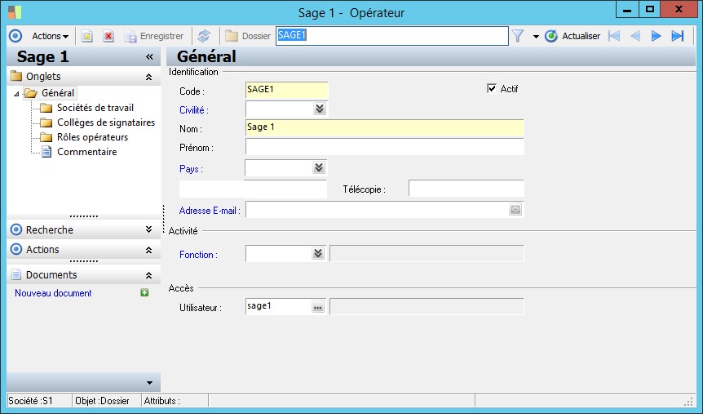703x414 pixels.
Task: Click the round blue icon left of Actions
Action: tap(15, 36)
